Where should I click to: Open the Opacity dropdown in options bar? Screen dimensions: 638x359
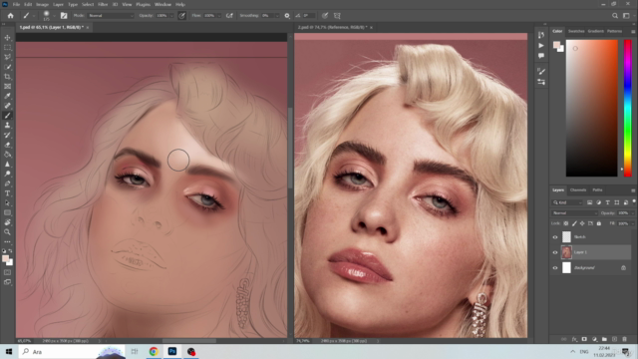pyautogui.click(x=171, y=16)
